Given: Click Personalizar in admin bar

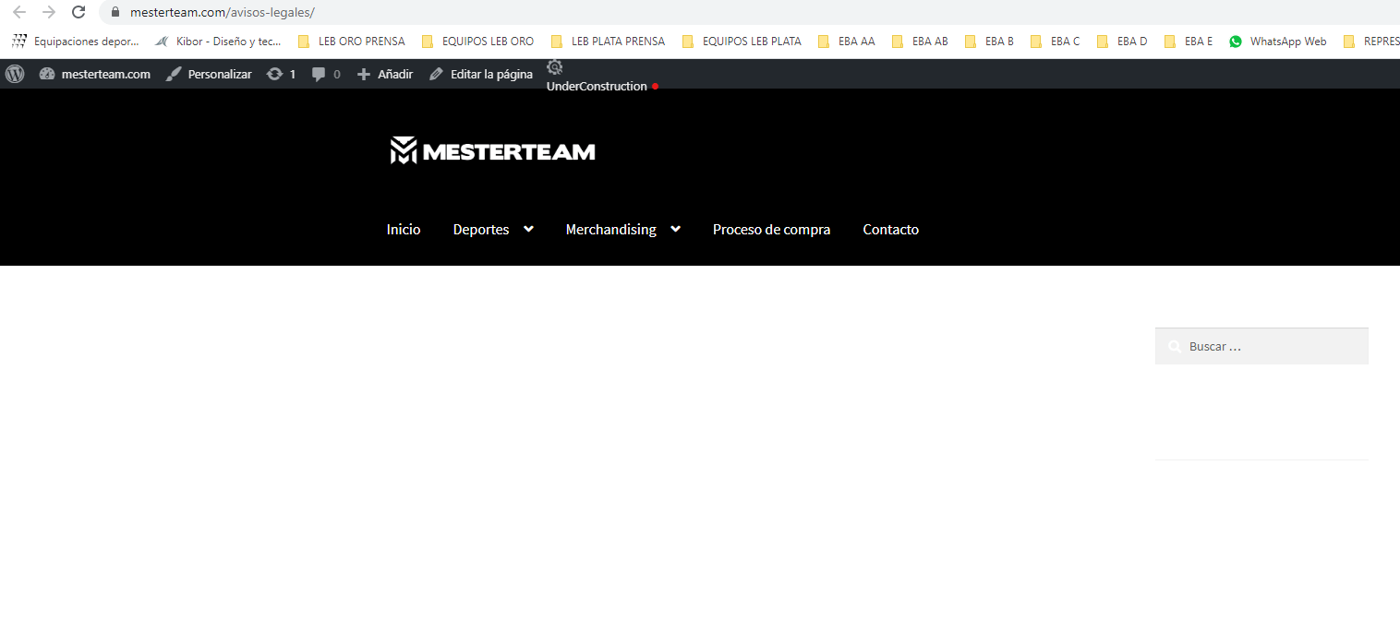Looking at the screenshot, I should (209, 74).
